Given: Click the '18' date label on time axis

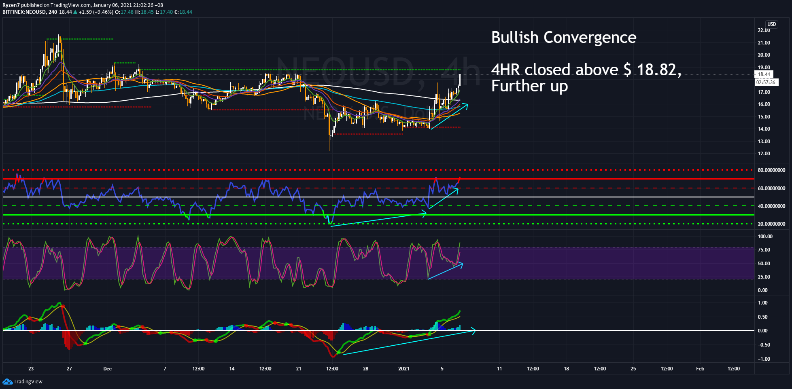Looking at the screenshot, I should click(x=567, y=369).
